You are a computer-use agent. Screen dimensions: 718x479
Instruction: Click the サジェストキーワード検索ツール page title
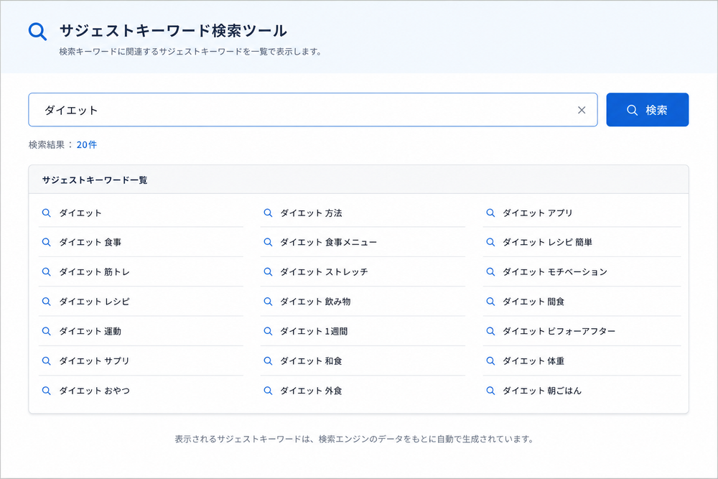click(173, 31)
